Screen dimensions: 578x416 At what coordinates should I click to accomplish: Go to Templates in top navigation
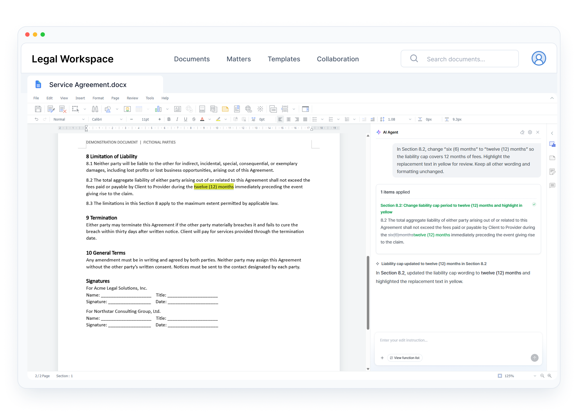click(x=284, y=59)
